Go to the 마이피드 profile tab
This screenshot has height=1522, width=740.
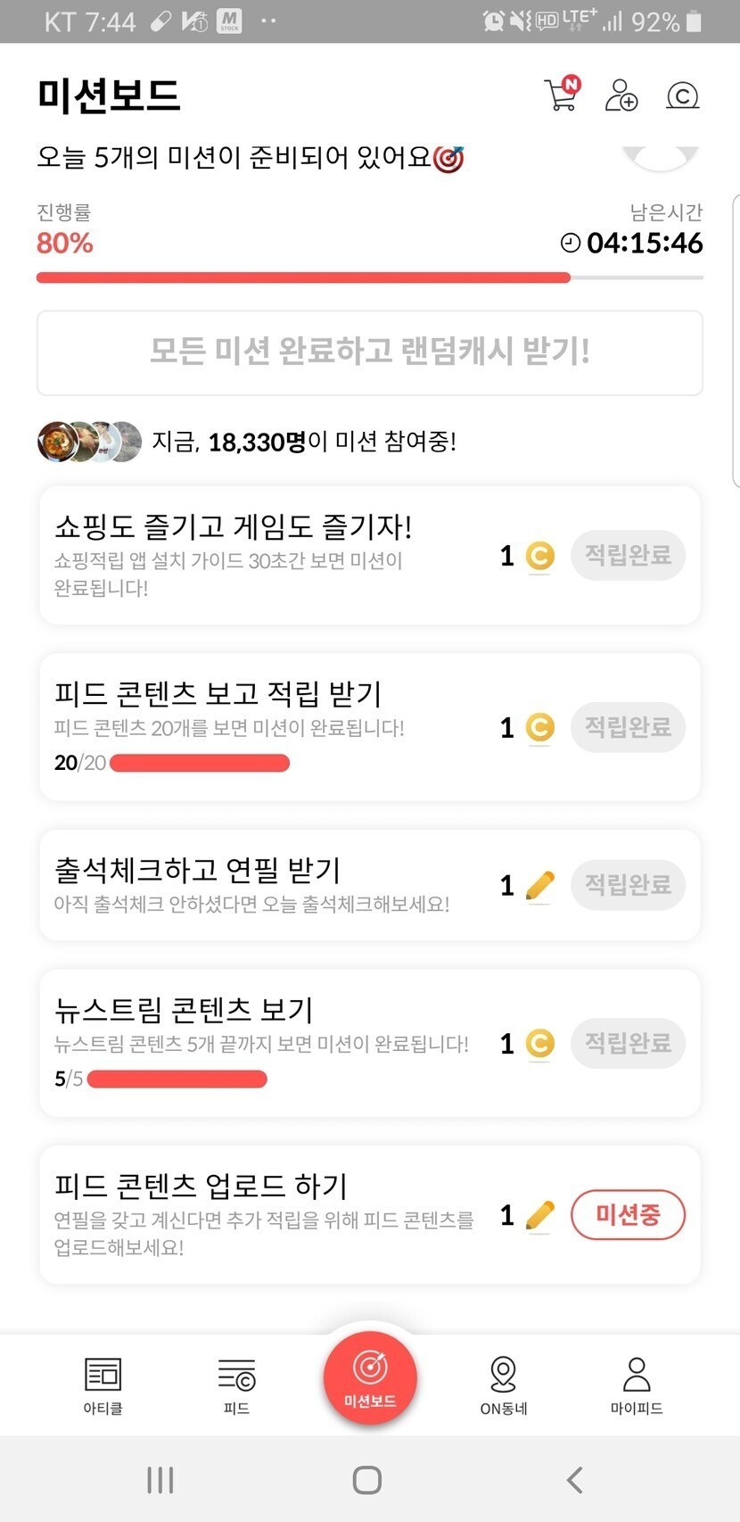click(x=637, y=1385)
